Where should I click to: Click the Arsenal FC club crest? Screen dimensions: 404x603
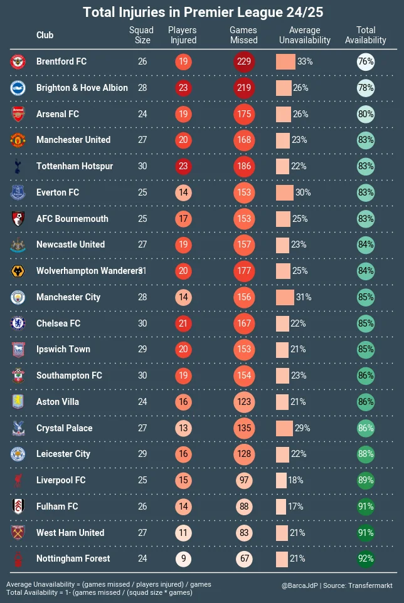point(18,114)
